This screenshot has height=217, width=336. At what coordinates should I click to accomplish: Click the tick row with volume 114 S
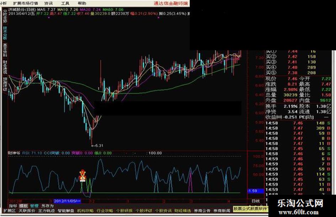click(x=298, y=174)
